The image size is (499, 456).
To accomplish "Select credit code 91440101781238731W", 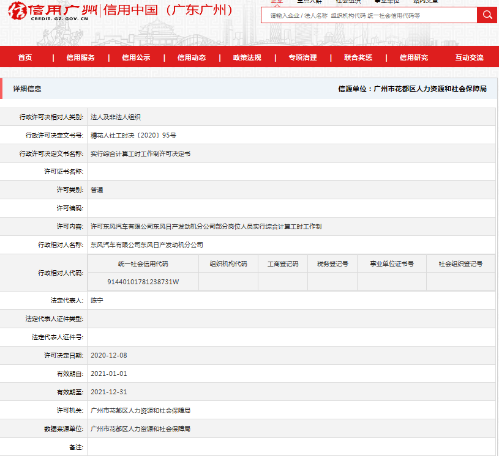I will [x=143, y=282].
